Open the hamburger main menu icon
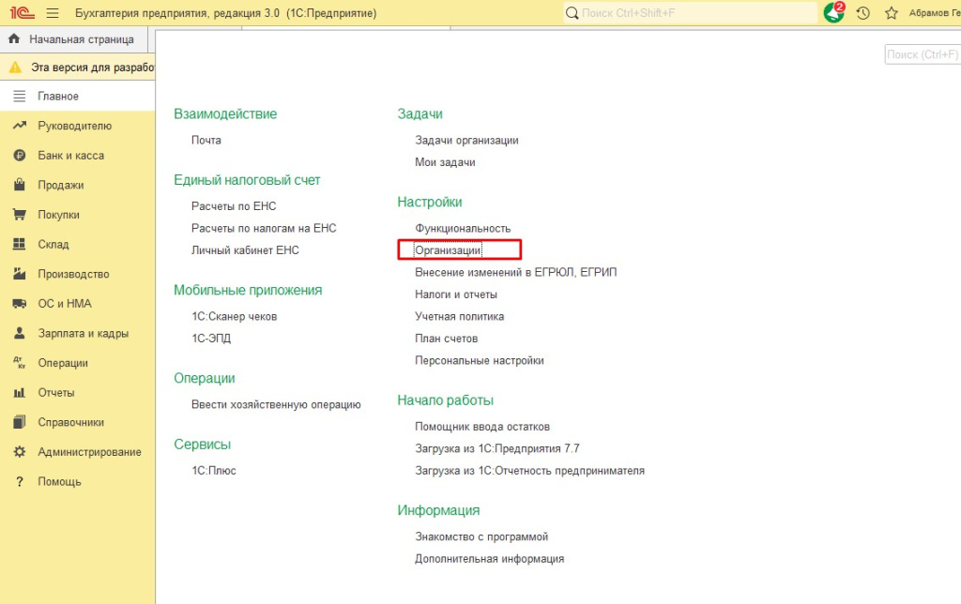Image resolution: width=961 pixels, height=604 pixels. [53, 13]
